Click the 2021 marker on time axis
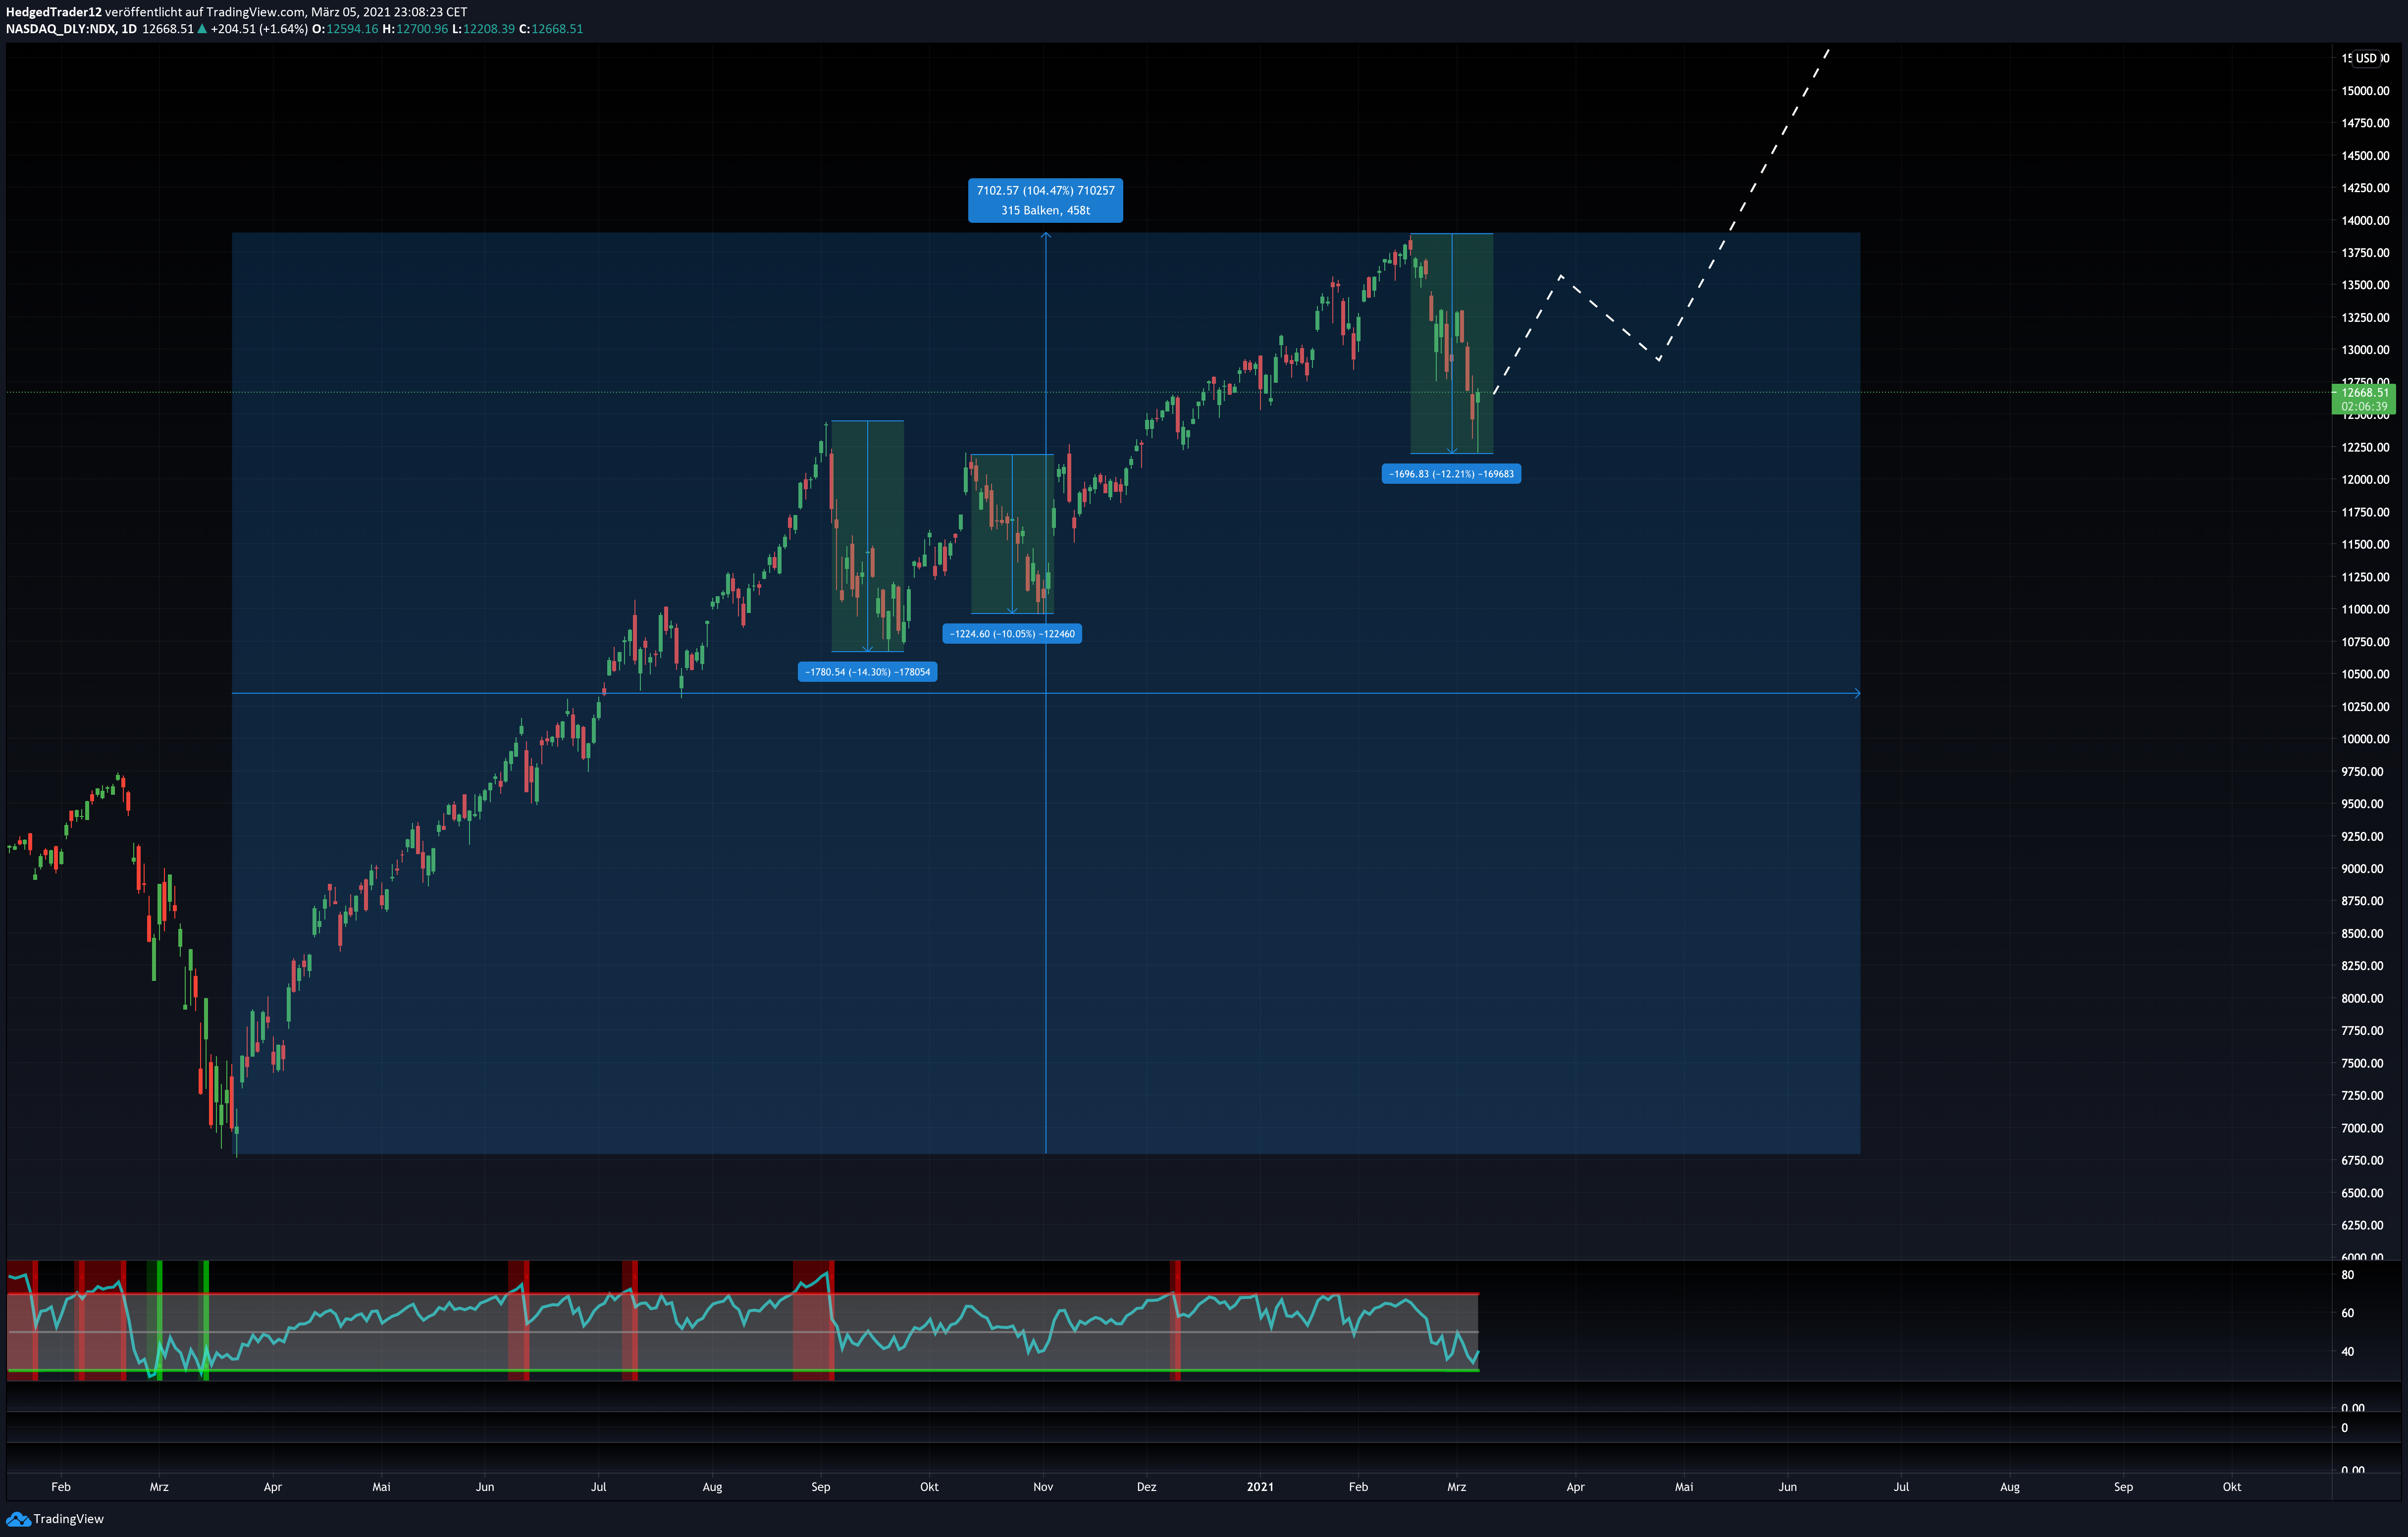This screenshot has width=2408, height=1537. pyautogui.click(x=1260, y=1487)
